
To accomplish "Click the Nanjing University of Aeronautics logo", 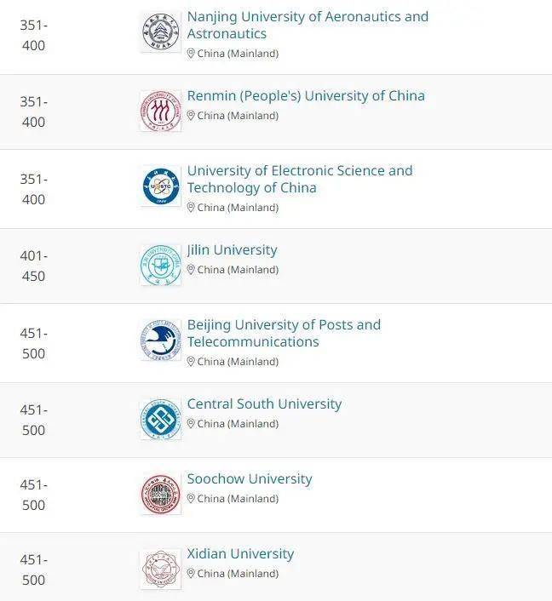I will (x=161, y=32).
